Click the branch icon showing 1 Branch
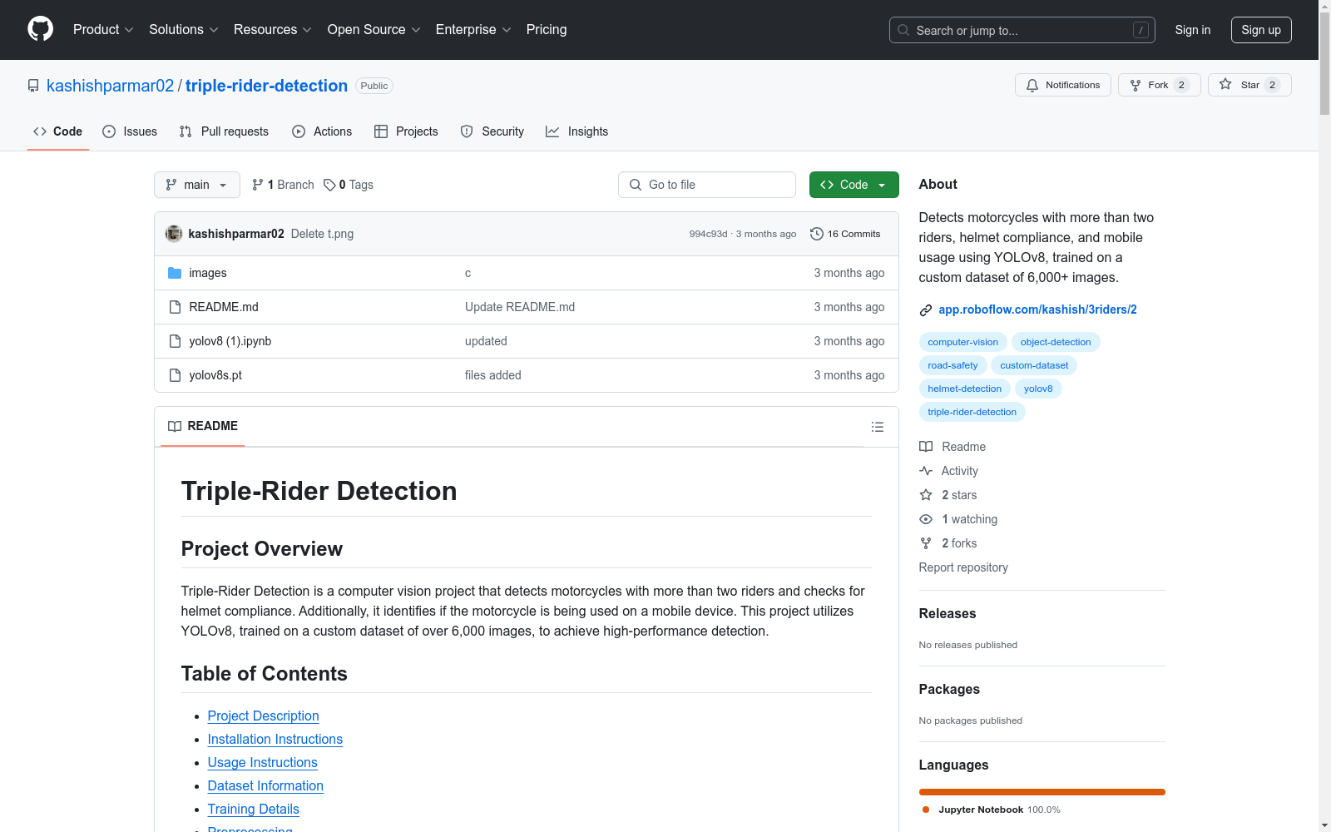Screen dimensions: 1331x832 258,185
